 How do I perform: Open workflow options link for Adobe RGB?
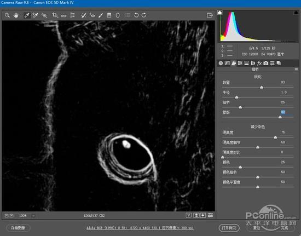[x=140, y=228]
